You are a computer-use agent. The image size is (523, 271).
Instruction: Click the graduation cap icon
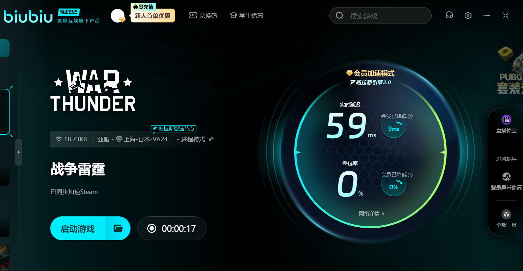(x=233, y=15)
